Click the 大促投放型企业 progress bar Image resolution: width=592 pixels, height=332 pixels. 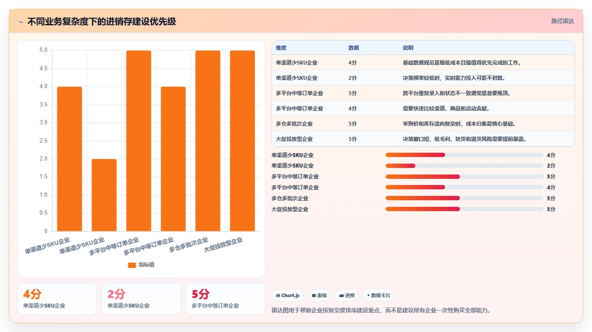464,209
